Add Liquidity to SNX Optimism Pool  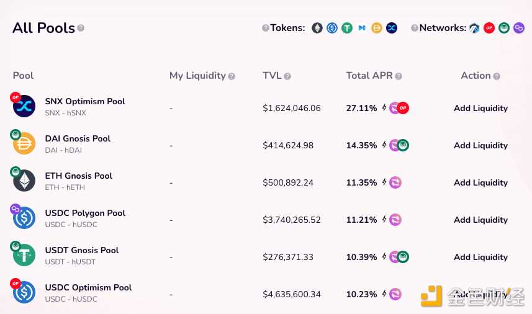[x=480, y=108]
